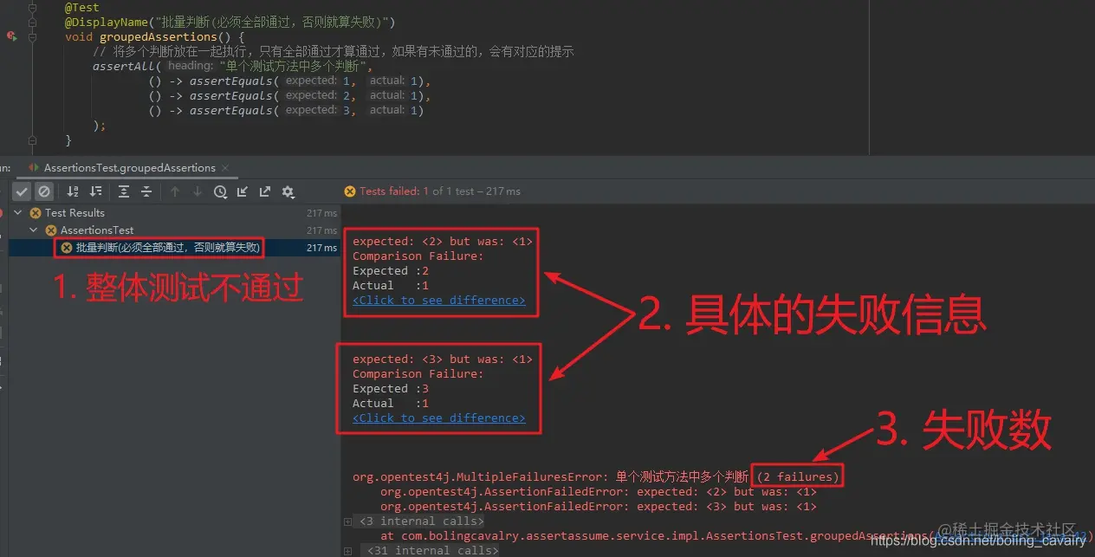Image resolution: width=1095 pixels, height=557 pixels.
Task: Collapse the AssertionsTest tree node
Action: point(34,230)
